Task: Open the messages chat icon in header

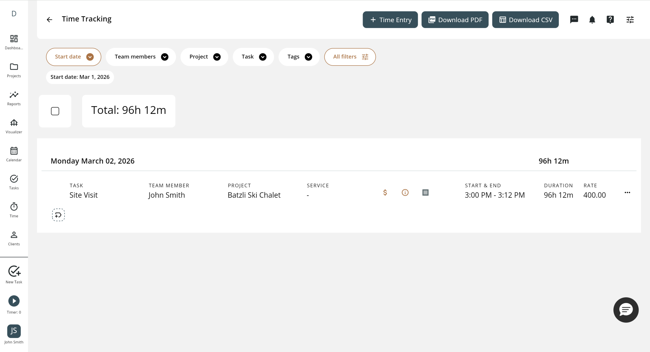Action: point(574,20)
